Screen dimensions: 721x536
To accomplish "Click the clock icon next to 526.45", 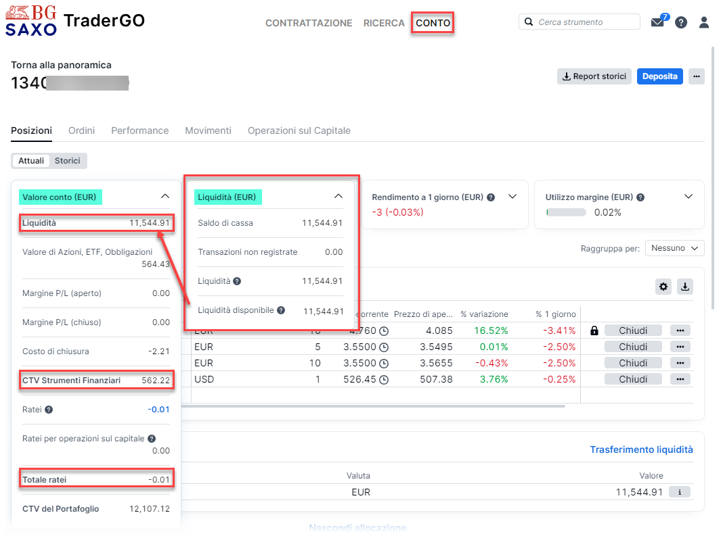I will click(384, 379).
